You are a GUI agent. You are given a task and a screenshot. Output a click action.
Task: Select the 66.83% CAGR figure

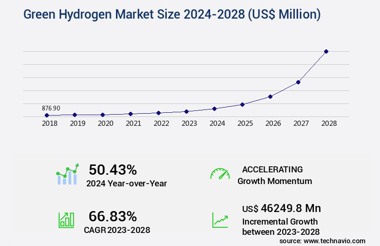pos(113,216)
